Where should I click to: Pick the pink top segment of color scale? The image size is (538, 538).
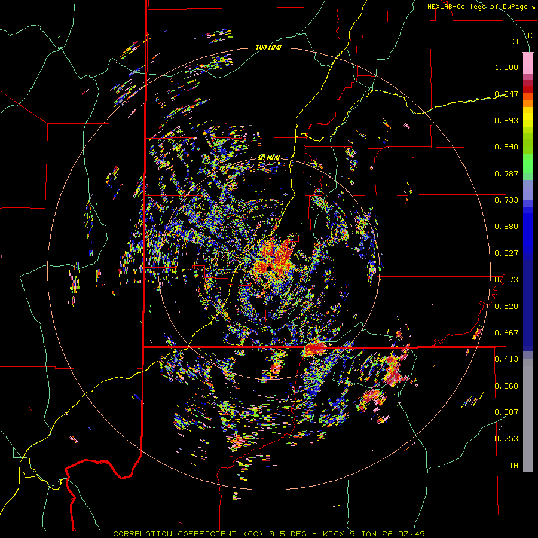pos(528,63)
